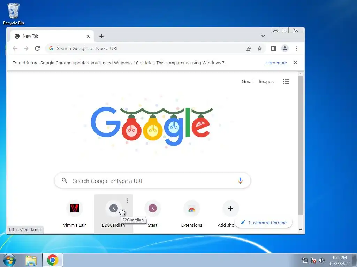Click the page scroll down arrow

click(x=301, y=230)
